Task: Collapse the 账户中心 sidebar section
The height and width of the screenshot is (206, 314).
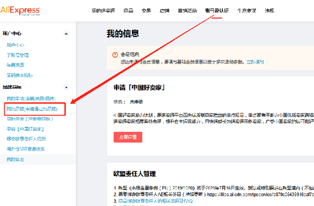Action: [66, 33]
